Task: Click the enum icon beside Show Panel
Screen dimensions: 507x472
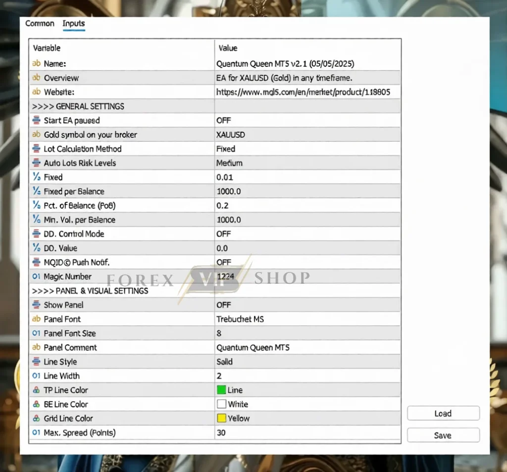Action: tap(36, 305)
